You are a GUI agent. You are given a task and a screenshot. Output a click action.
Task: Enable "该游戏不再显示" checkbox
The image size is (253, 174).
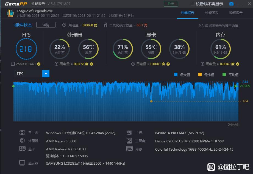(x=193, y=4)
